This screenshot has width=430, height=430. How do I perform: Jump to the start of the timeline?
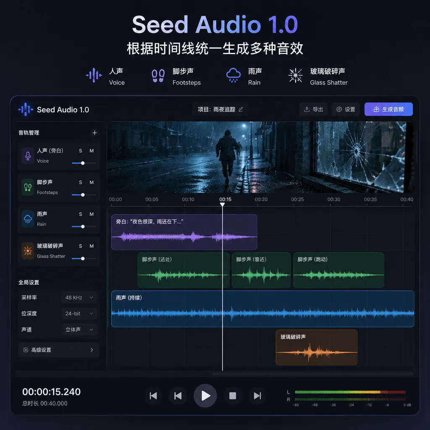pyautogui.click(x=153, y=396)
